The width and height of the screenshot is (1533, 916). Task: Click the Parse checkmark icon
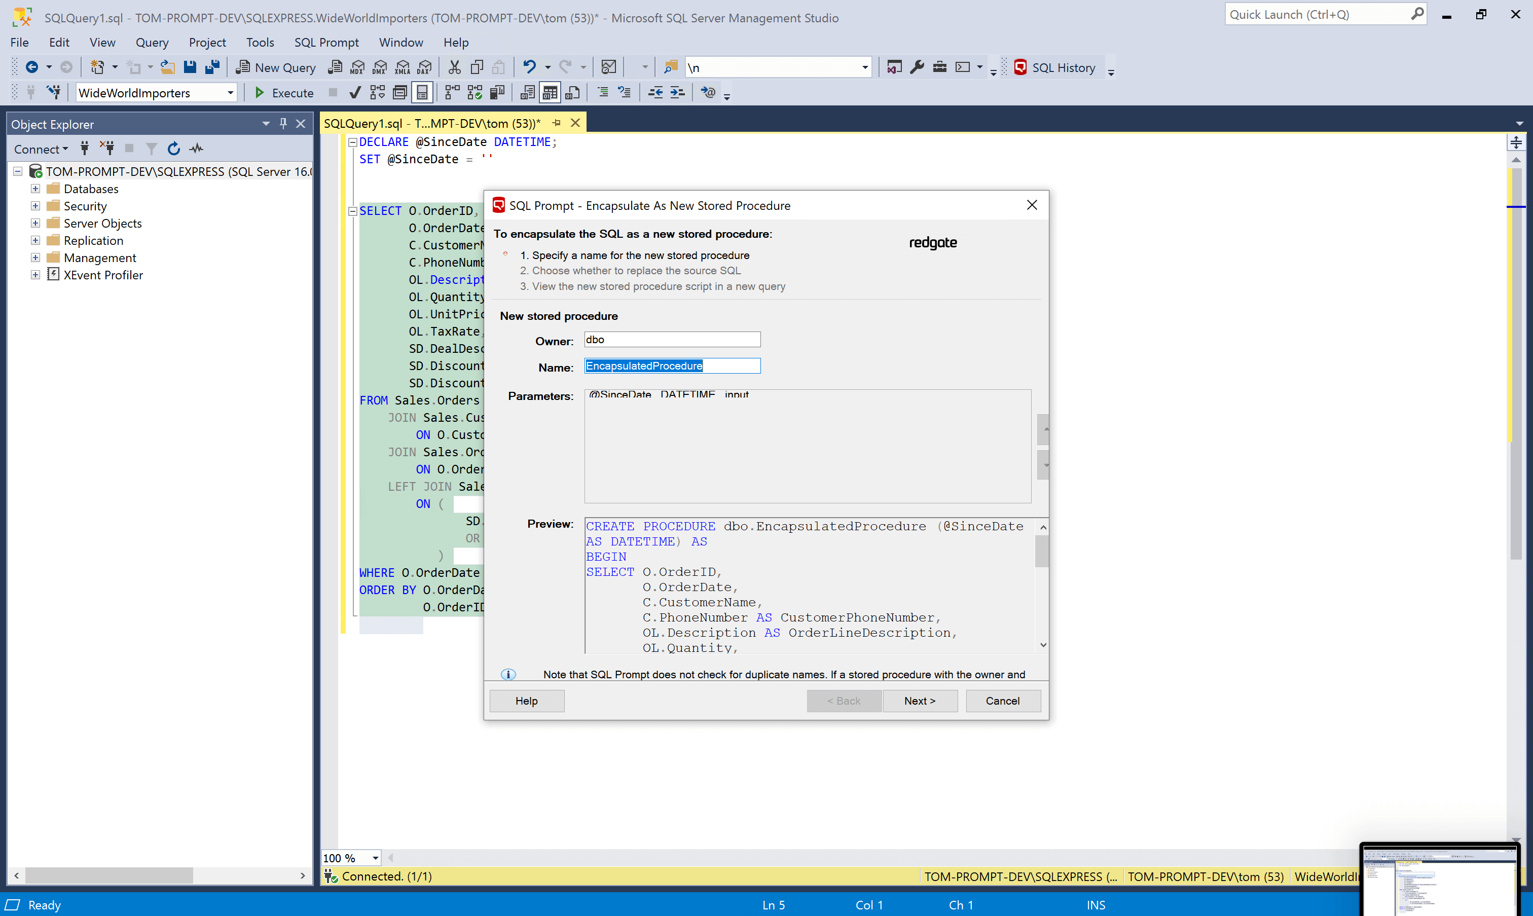[x=355, y=93]
